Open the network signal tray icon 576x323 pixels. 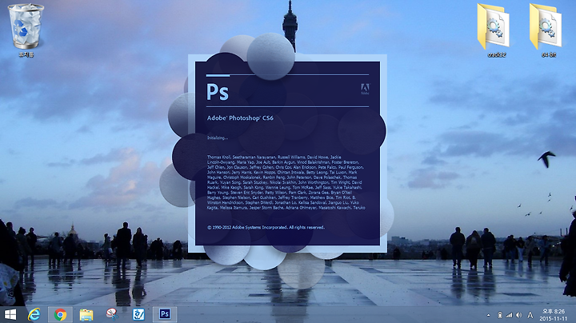[509, 315]
